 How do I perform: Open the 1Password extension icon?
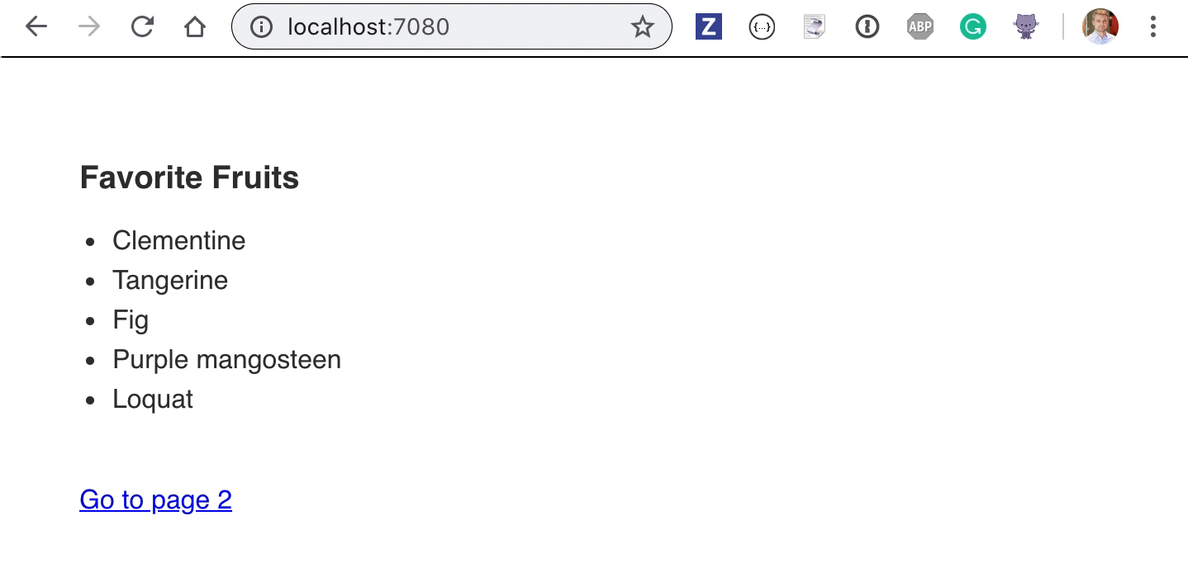pos(867,27)
